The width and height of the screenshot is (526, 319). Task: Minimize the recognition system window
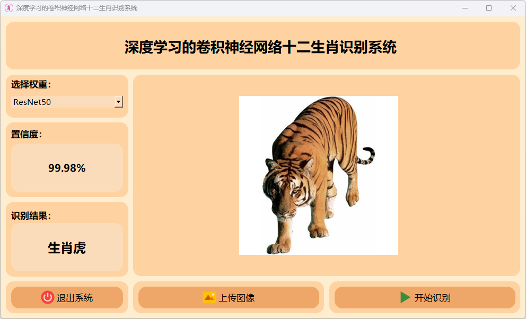(465, 8)
